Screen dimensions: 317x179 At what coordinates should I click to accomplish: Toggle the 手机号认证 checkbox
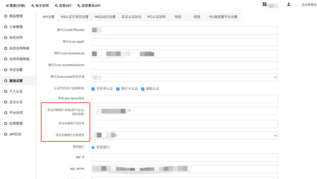coord(93,89)
